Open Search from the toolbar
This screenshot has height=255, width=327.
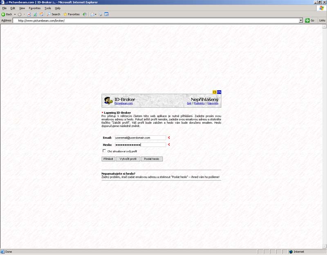pos(53,14)
